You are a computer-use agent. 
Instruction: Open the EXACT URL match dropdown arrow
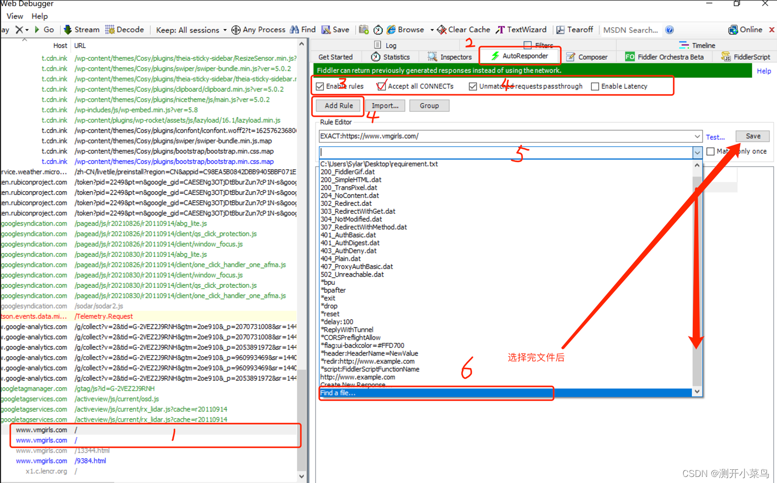click(x=697, y=137)
